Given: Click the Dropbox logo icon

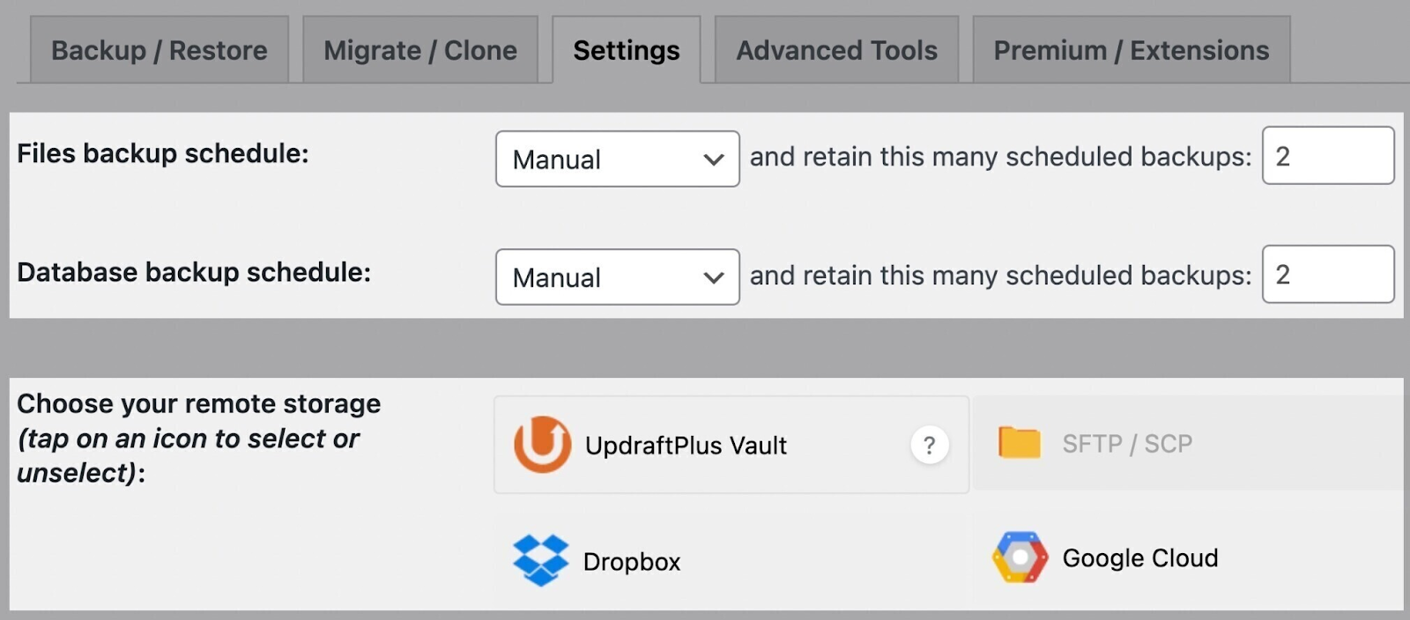Looking at the screenshot, I should [x=540, y=560].
